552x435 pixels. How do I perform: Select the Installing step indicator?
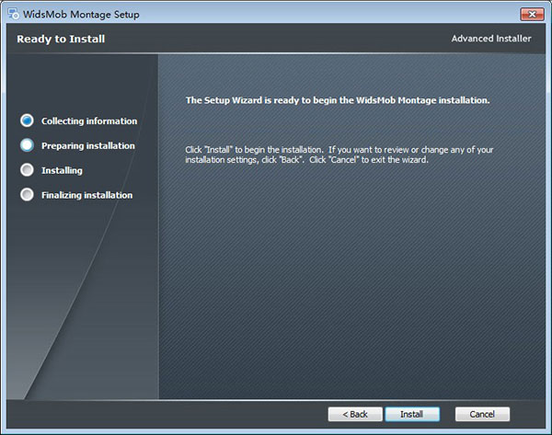click(27, 170)
